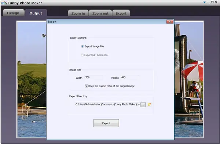Switch to the Design tab

tap(13, 13)
